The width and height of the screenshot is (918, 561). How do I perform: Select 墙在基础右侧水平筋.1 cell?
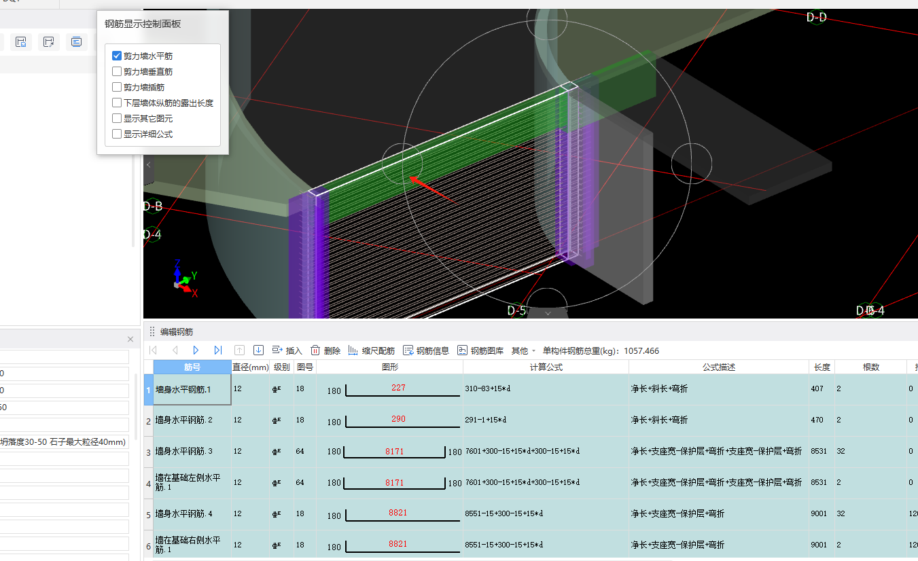coord(192,545)
